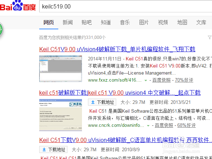Open the 文库 tab

(201, 23)
